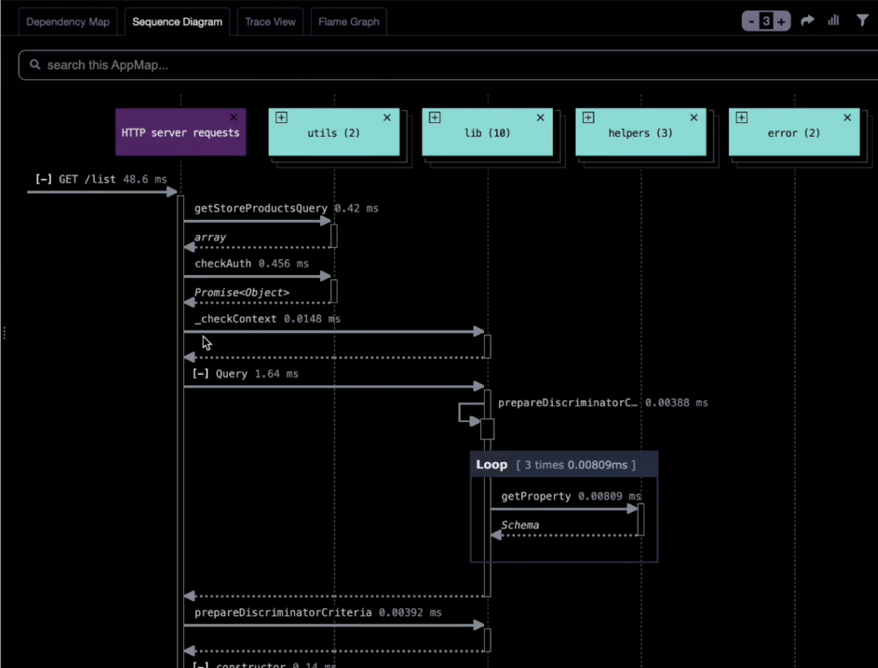Screen dimensions: 878x668
Task: Increase diagram depth with plus button
Action: coord(781,21)
